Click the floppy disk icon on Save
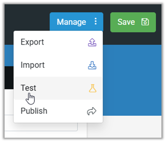The height and width of the screenshot is (142, 166). (145, 22)
